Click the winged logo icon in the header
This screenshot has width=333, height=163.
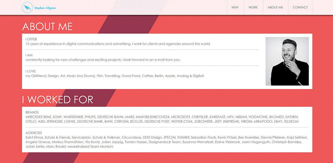click(27, 7)
